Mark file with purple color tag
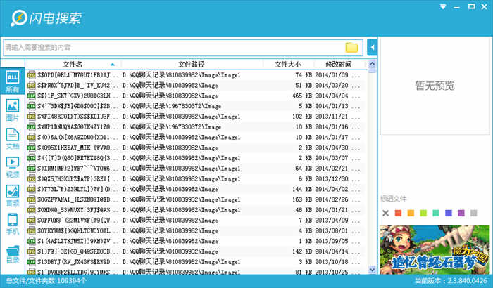 pos(461,214)
